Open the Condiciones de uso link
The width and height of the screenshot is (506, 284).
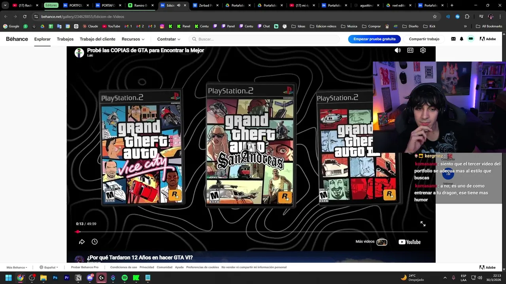(x=123, y=267)
